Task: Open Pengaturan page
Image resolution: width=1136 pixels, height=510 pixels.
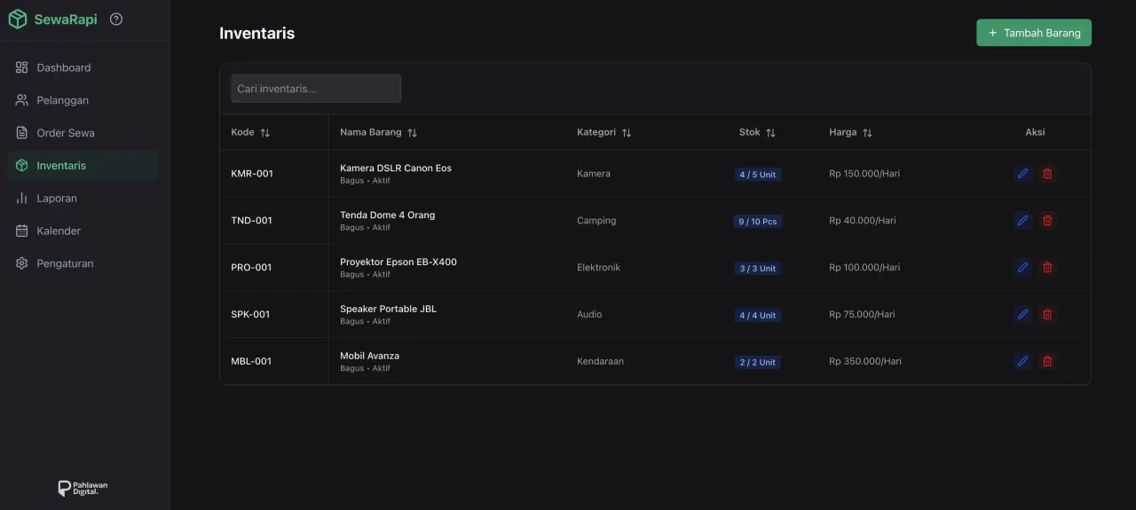Action: pyautogui.click(x=84, y=263)
